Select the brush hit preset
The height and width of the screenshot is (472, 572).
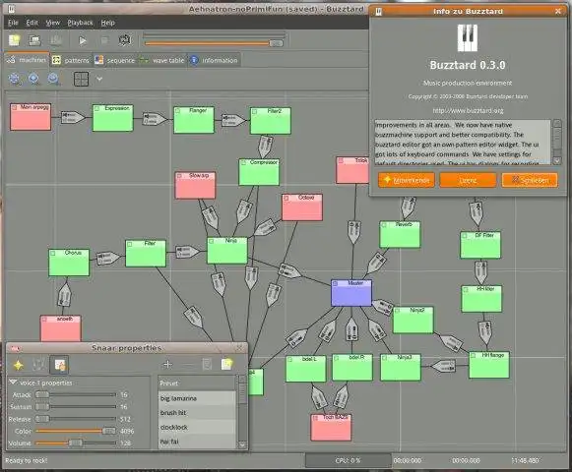[x=197, y=413]
